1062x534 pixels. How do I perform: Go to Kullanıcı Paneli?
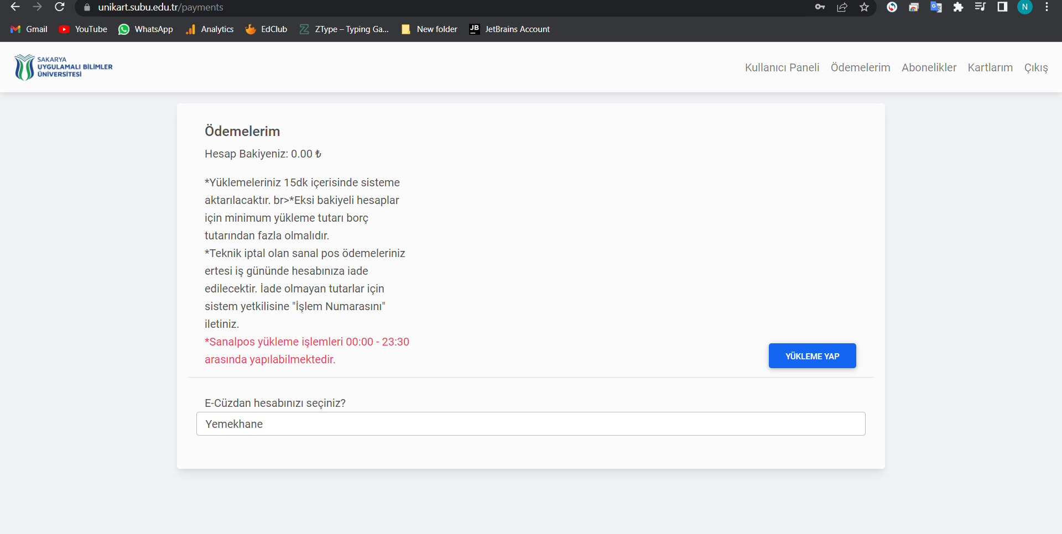(782, 67)
